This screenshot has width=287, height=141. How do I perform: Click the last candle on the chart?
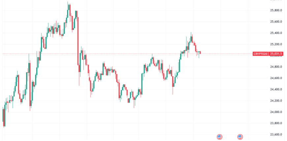click(x=200, y=53)
